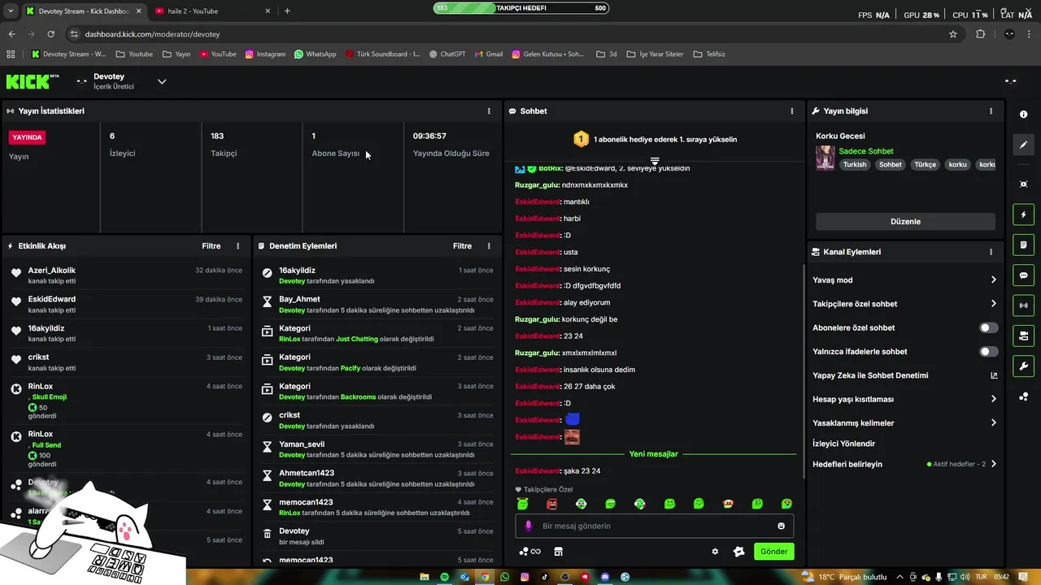
Task: Click İzleyici Yönlendir option
Action: point(843,444)
